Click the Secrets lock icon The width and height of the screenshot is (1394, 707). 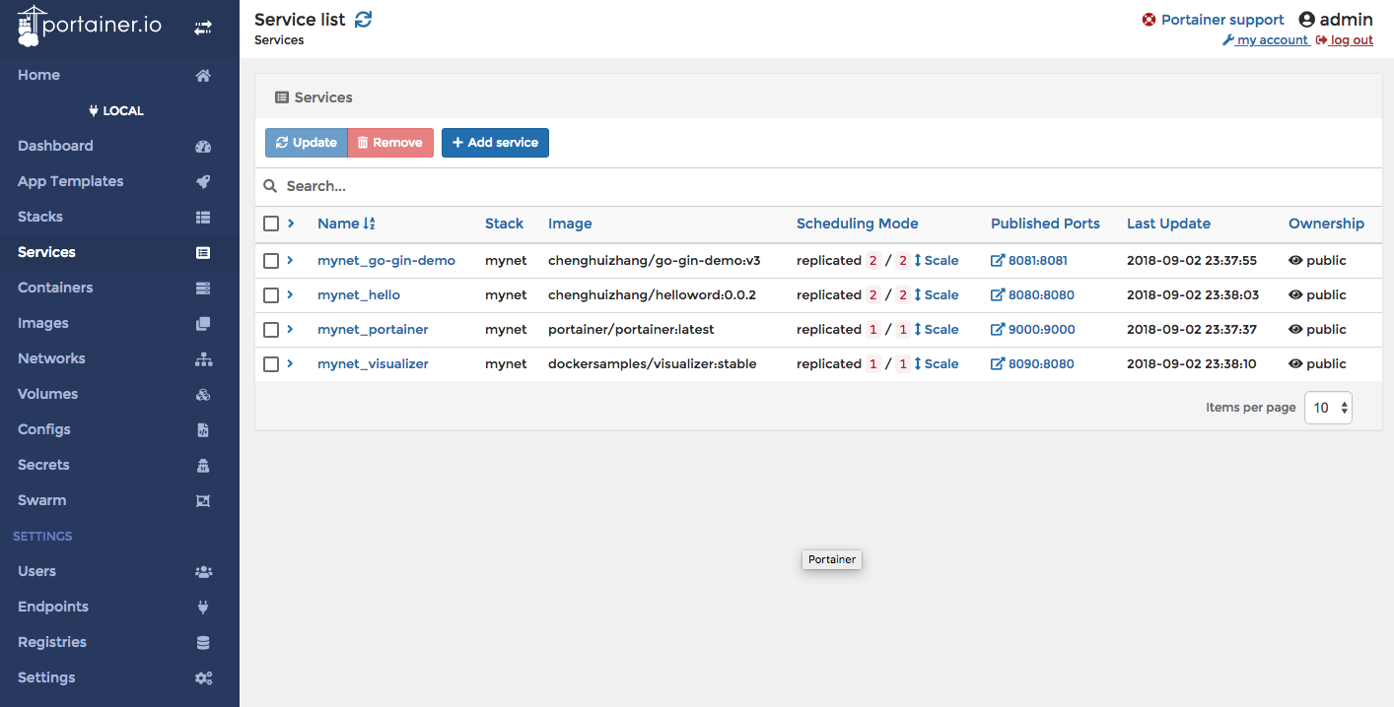[x=203, y=466]
